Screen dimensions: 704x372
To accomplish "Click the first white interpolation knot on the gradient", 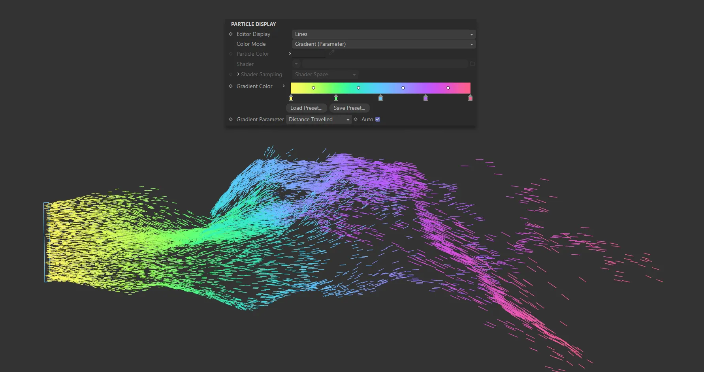I will 313,88.
